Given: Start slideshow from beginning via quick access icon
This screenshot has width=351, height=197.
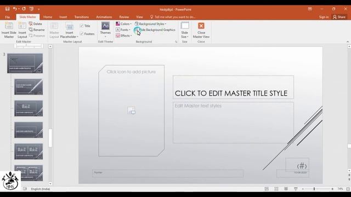Looking at the screenshot, I should tap(31, 9).
